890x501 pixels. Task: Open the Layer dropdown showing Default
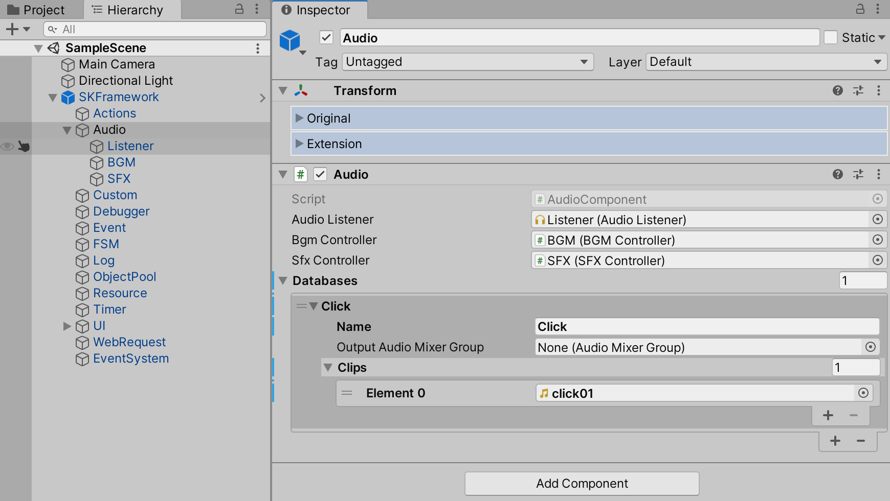coord(766,62)
